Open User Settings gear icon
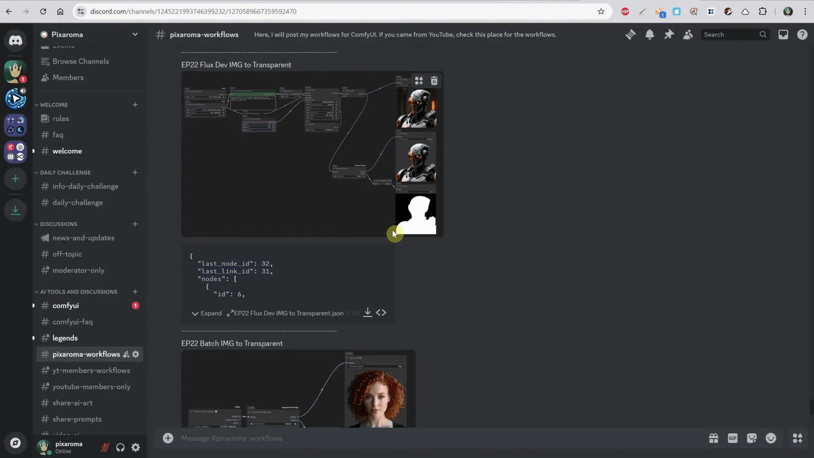Image resolution: width=814 pixels, height=458 pixels. 136,447
